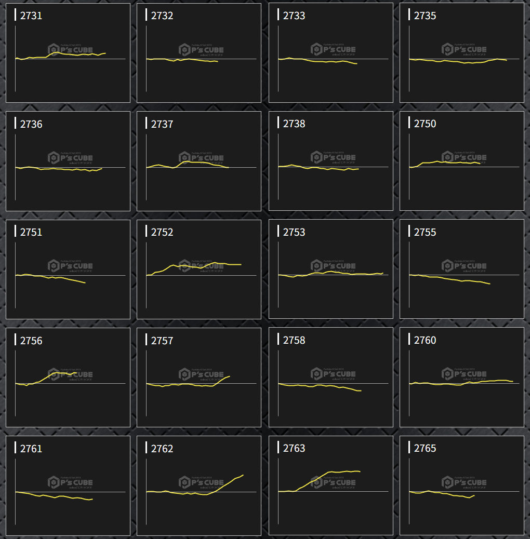Open the rising 2762 graph card
Screen dimensions: 530x539
(x=199, y=486)
